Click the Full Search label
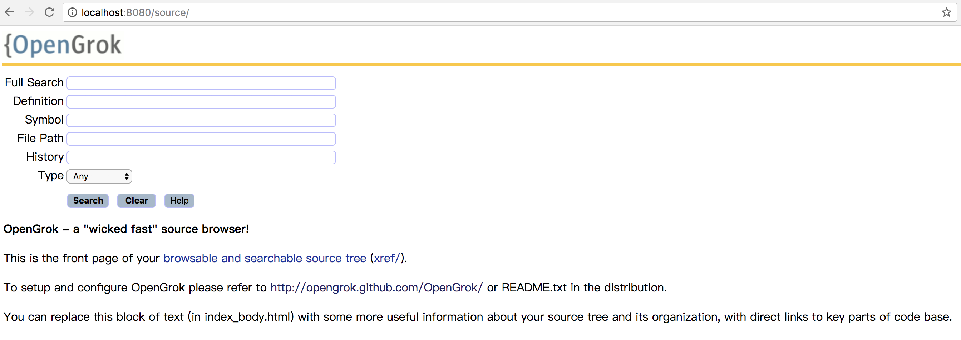 pos(34,83)
